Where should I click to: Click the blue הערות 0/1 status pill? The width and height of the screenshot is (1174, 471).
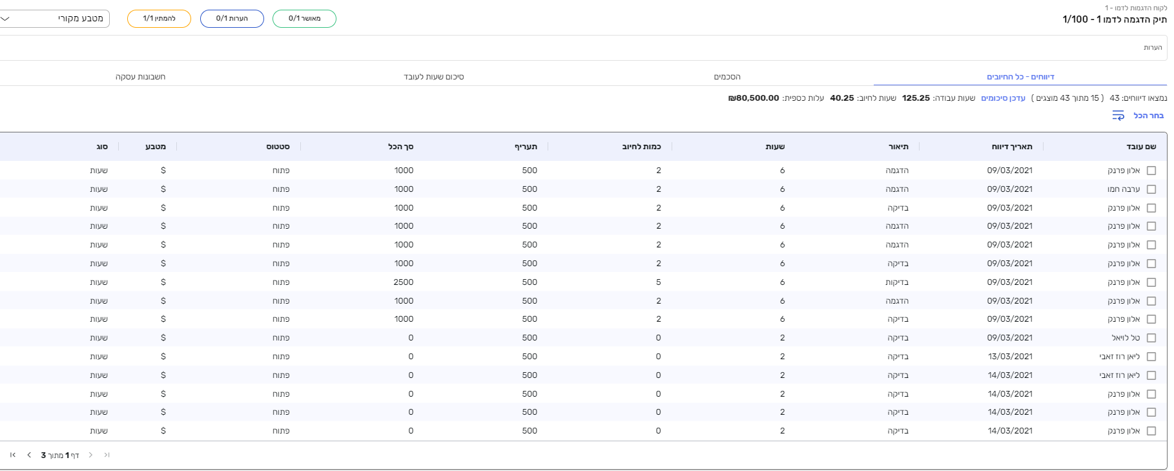(232, 19)
